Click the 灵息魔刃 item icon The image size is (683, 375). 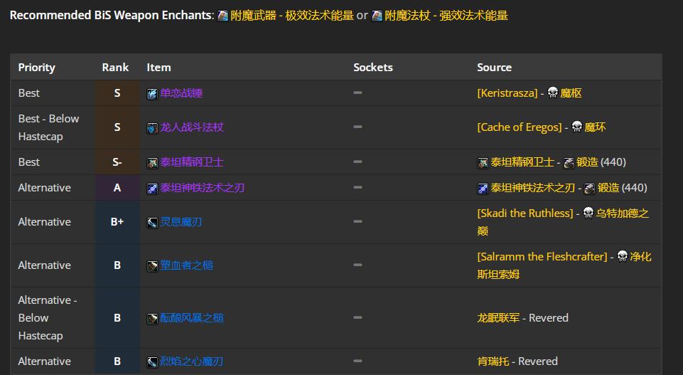click(x=152, y=223)
